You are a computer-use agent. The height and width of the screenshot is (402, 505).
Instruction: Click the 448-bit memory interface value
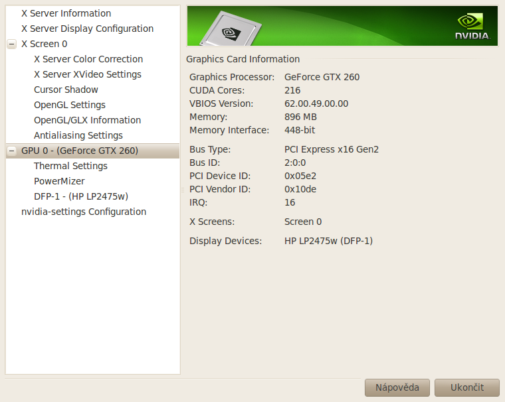pos(300,130)
